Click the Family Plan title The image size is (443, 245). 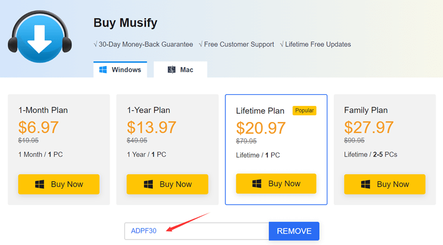(365, 110)
